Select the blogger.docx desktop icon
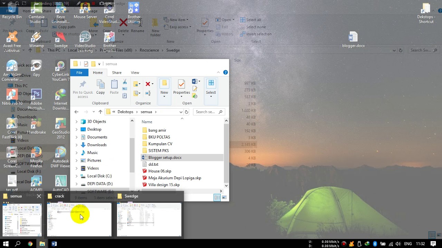 click(353, 40)
